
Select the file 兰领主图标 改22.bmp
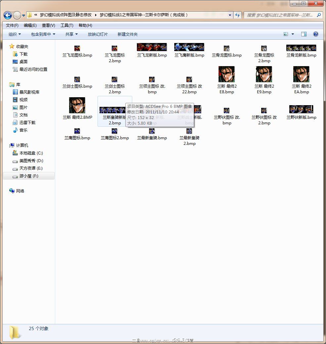pos(189,85)
